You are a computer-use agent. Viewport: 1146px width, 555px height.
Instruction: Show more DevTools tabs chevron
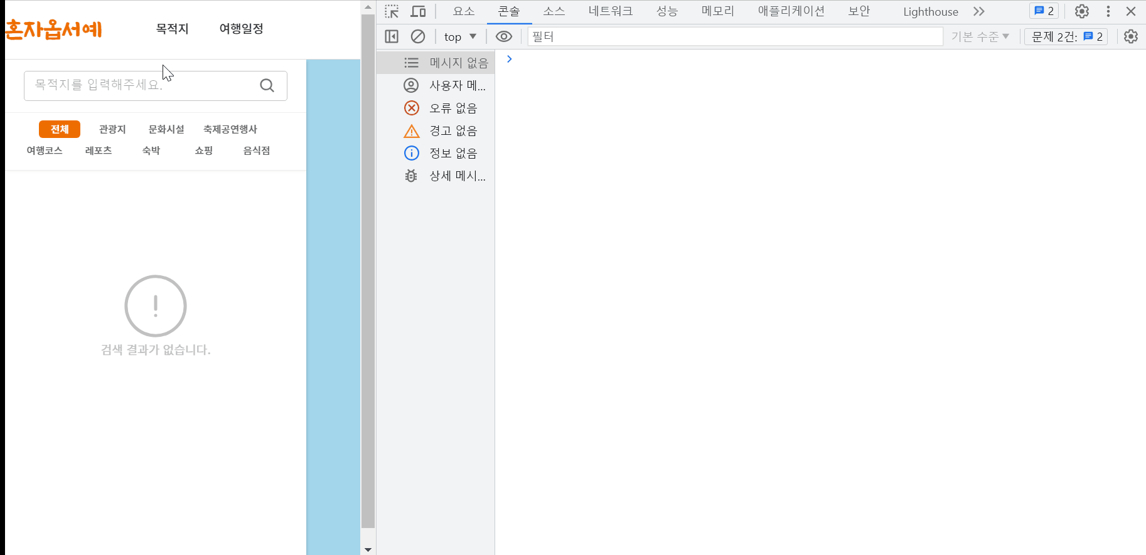tap(979, 11)
